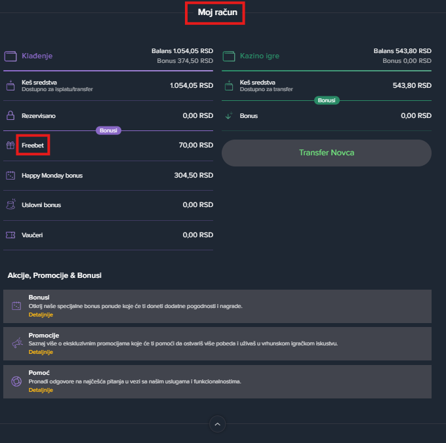Click the Pomoć lifebuoy icon

tap(16, 381)
